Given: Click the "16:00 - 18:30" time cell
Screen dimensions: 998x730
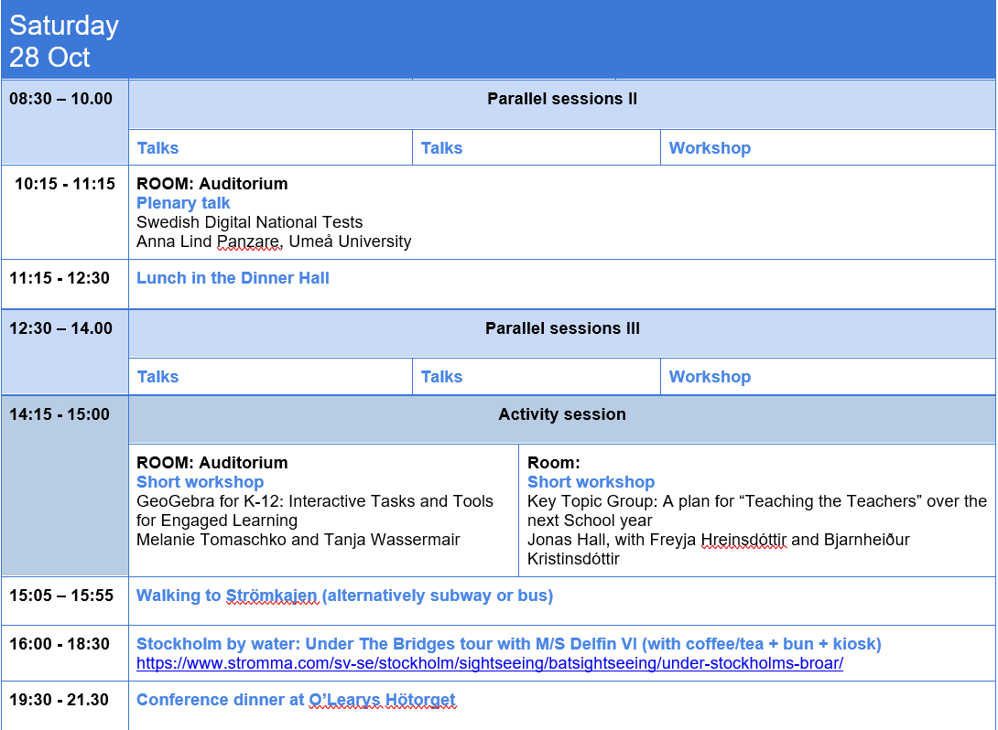Looking at the screenshot, I should pos(60,644).
